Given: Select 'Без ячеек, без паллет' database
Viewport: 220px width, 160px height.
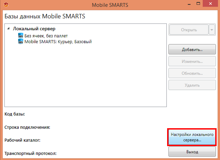Looking at the screenshot, I should pyautogui.click(x=46, y=36).
